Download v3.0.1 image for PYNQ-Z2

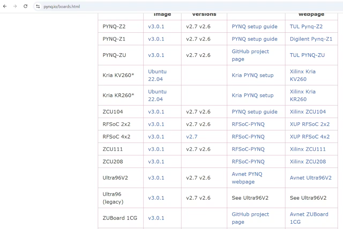coord(156,26)
